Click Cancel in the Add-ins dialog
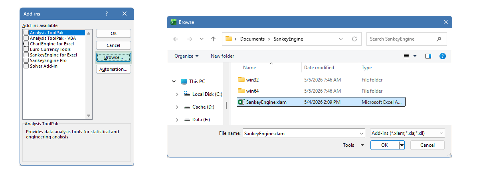 pos(113,45)
